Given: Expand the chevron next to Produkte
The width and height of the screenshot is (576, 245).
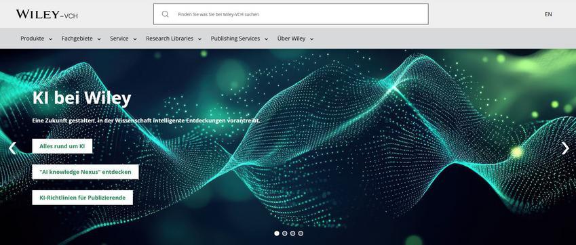Looking at the screenshot, I should tap(51, 39).
